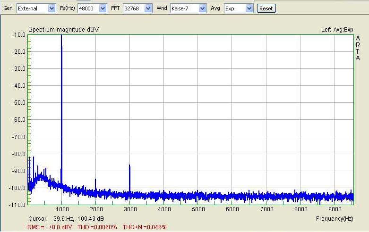Expand the FFT size dropdown showing 32768
369x232 pixels.
pyautogui.click(x=137, y=8)
